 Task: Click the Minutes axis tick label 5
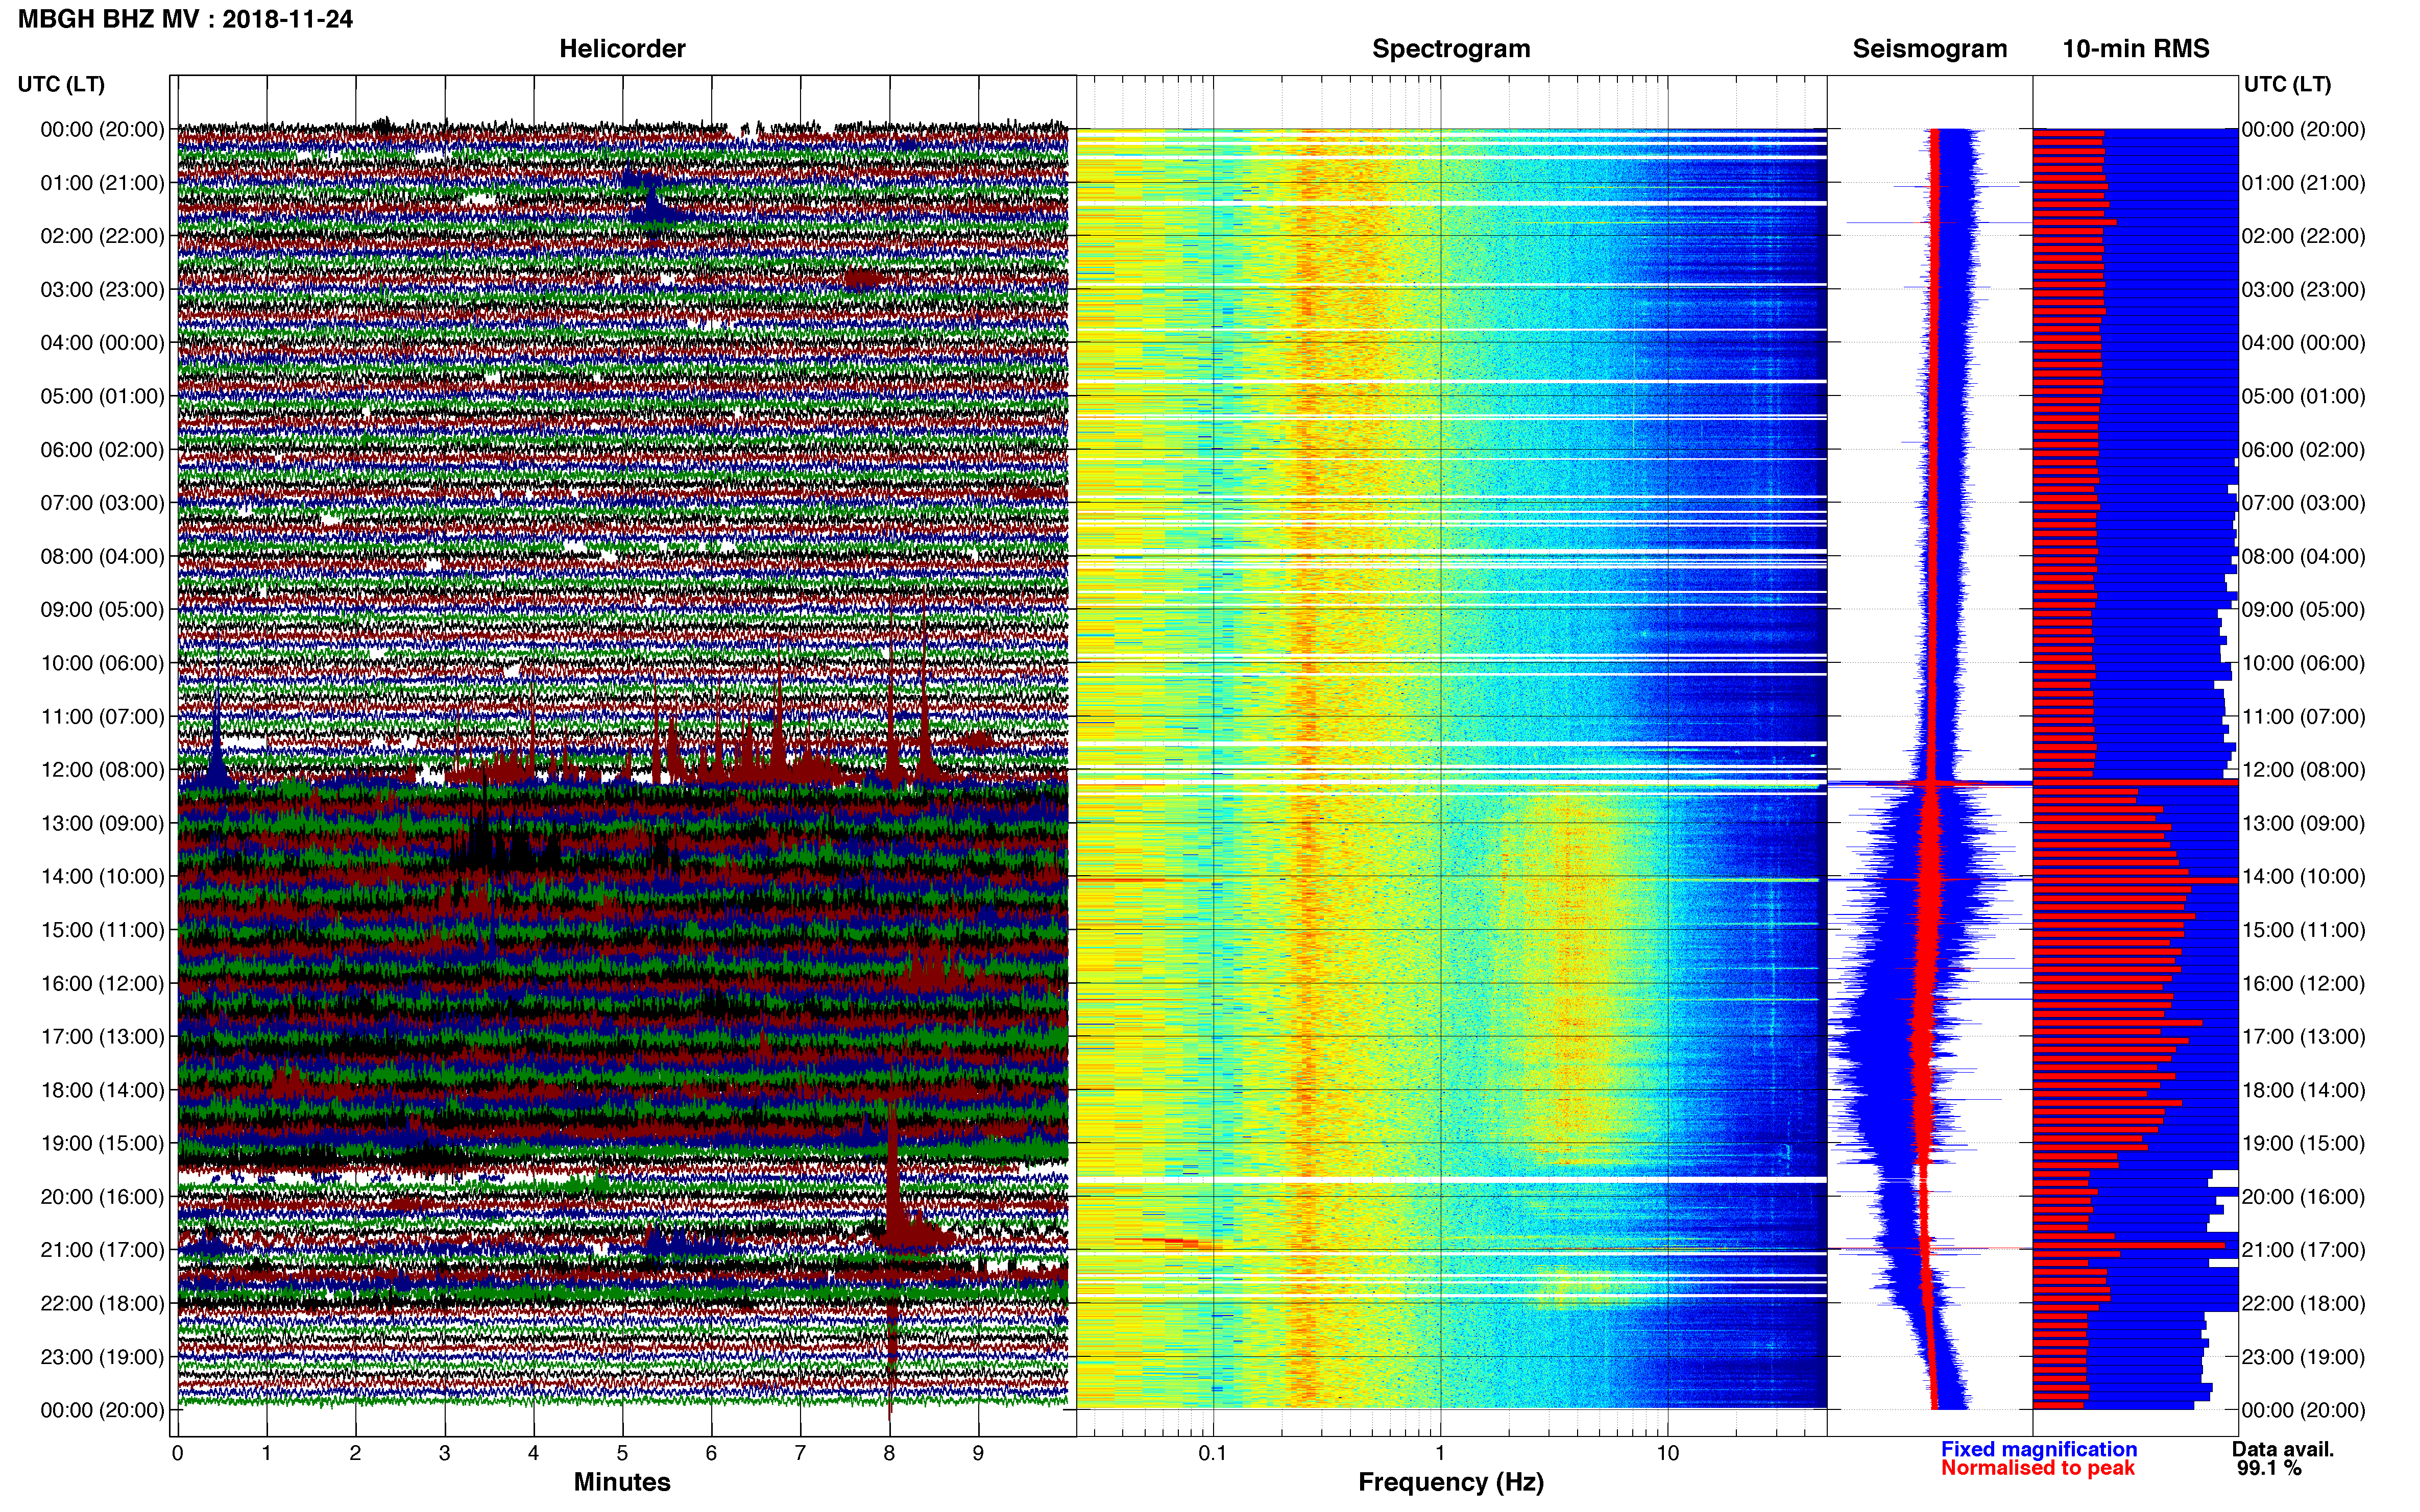622,1453
